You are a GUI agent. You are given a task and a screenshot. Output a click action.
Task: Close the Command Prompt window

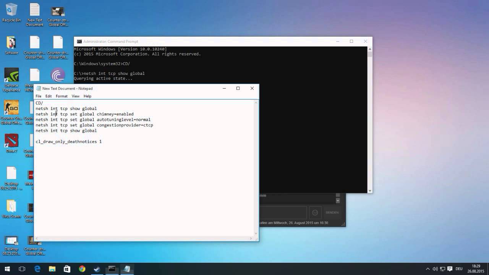coord(365,41)
